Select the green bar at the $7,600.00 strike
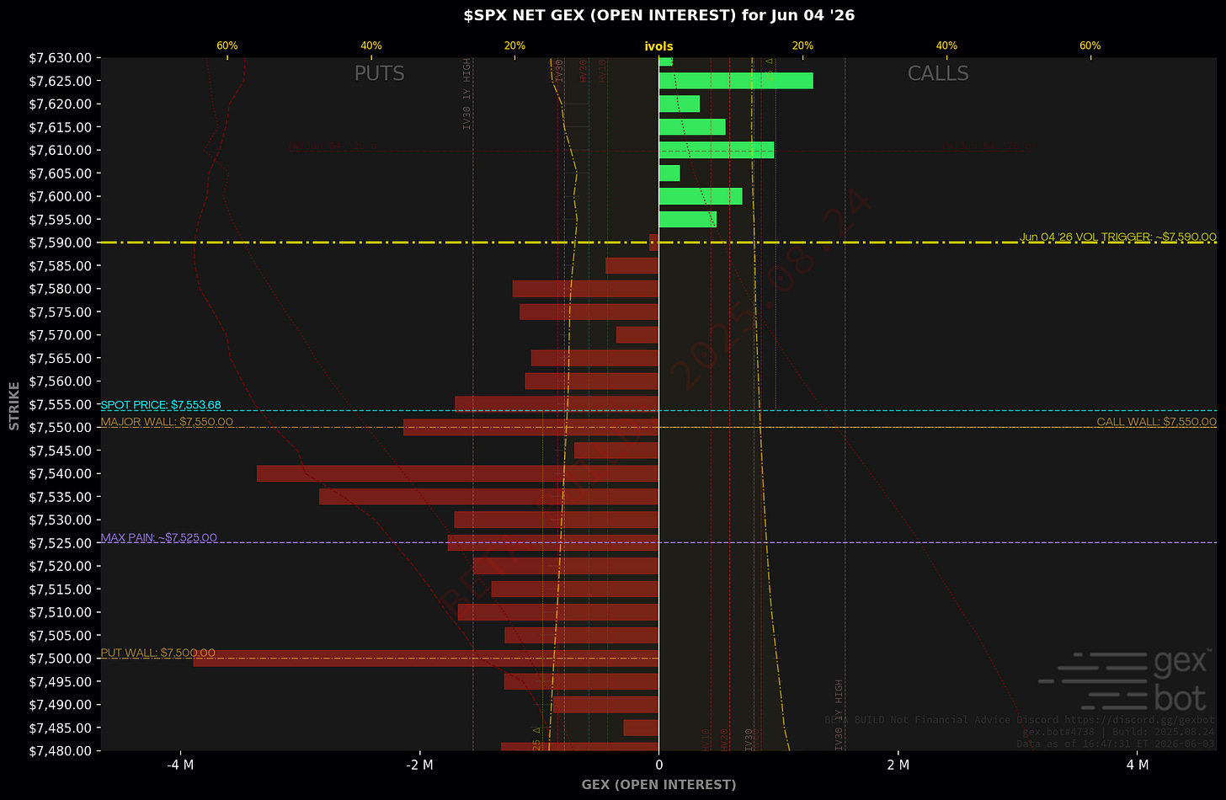 tap(701, 196)
